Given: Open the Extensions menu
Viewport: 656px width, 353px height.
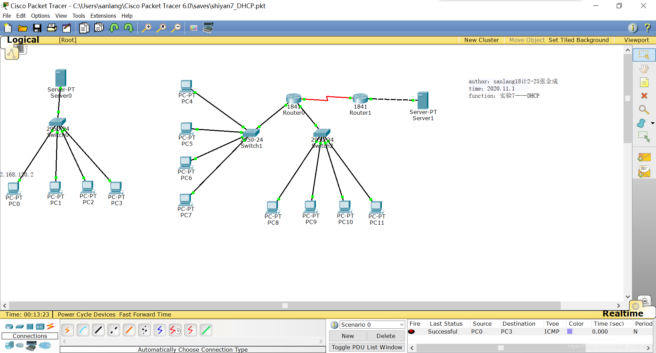Looking at the screenshot, I should pos(103,16).
